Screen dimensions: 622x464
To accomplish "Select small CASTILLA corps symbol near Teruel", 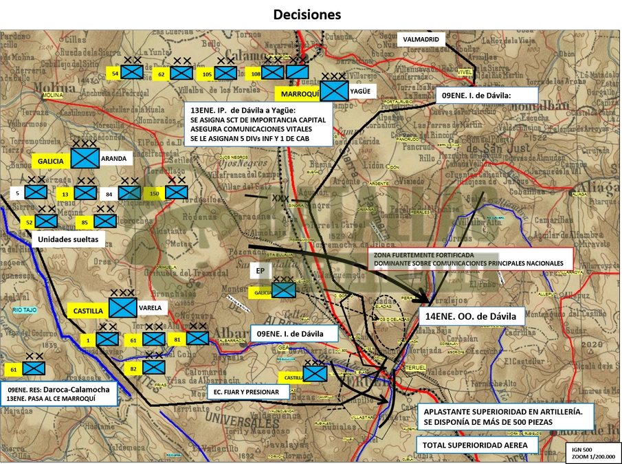I will pyautogui.click(x=315, y=373).
